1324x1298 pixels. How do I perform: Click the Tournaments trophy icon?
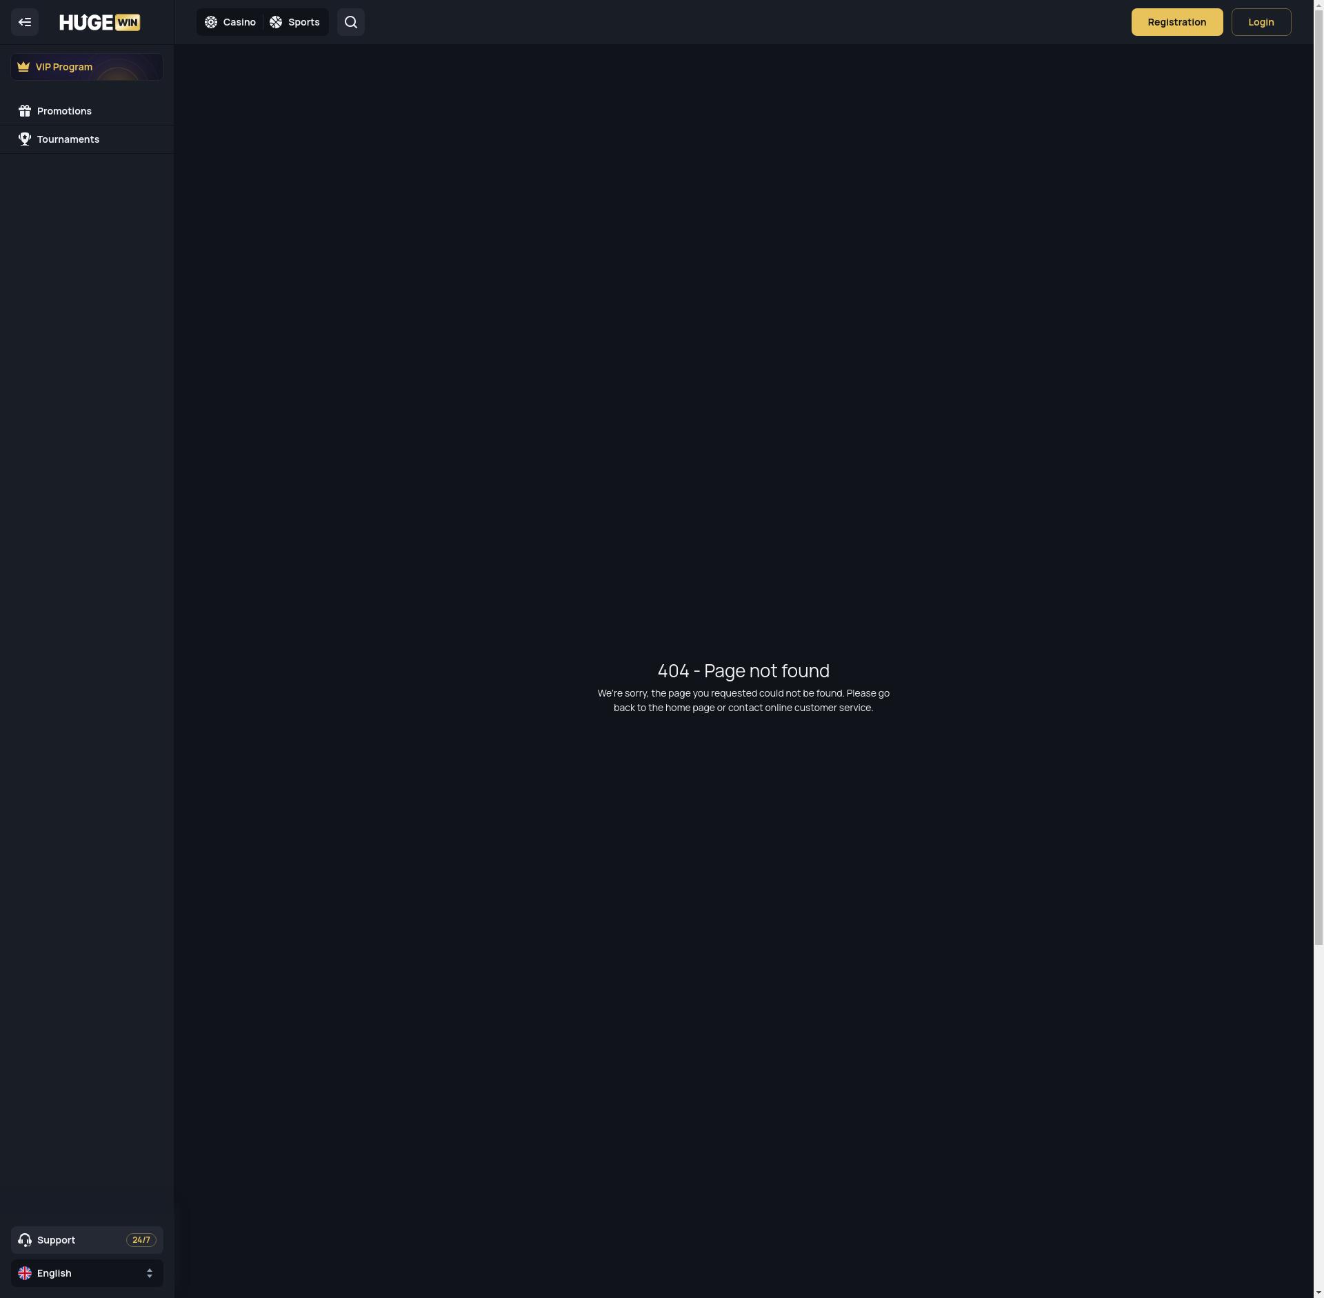click(25, 139)
